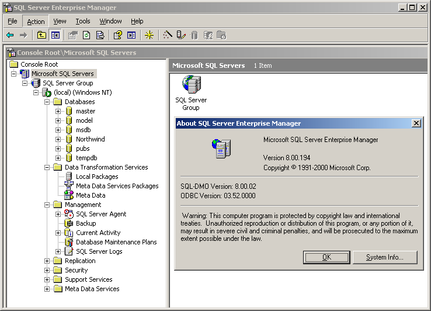The image size is (431, 311).
Task: Expand the Northwind database node
Action: pyautogui.click(x=58, y=139)
